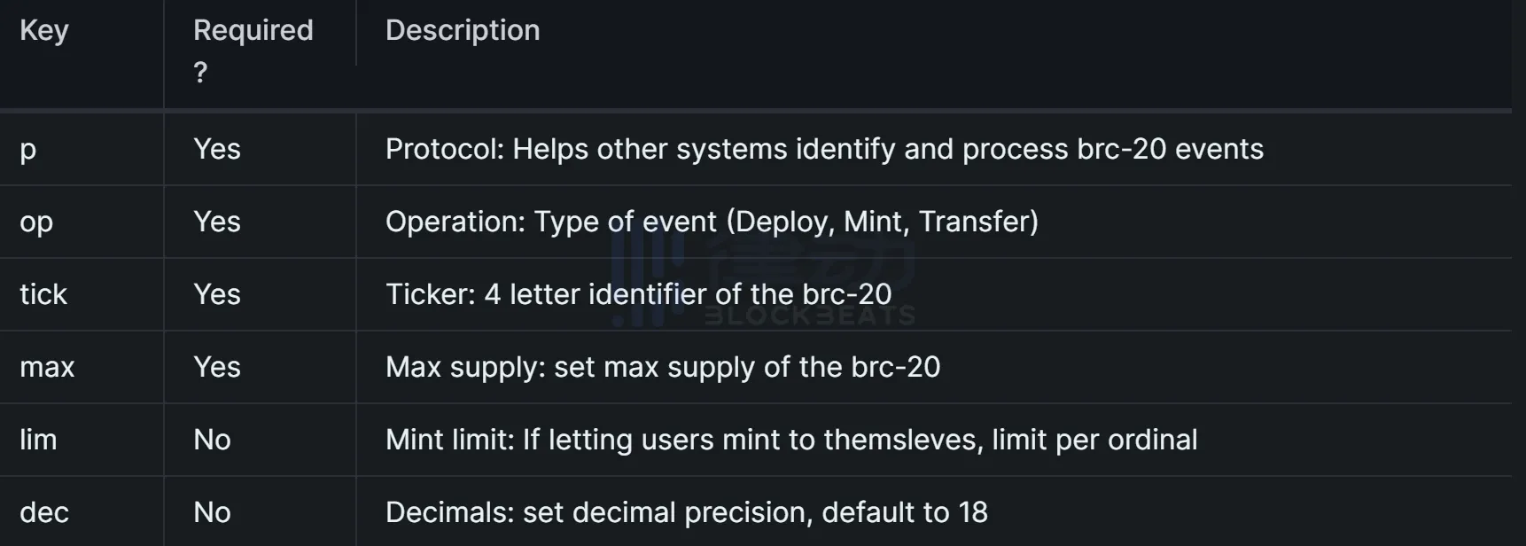Click the Key column header

click(x=44, y=31)
